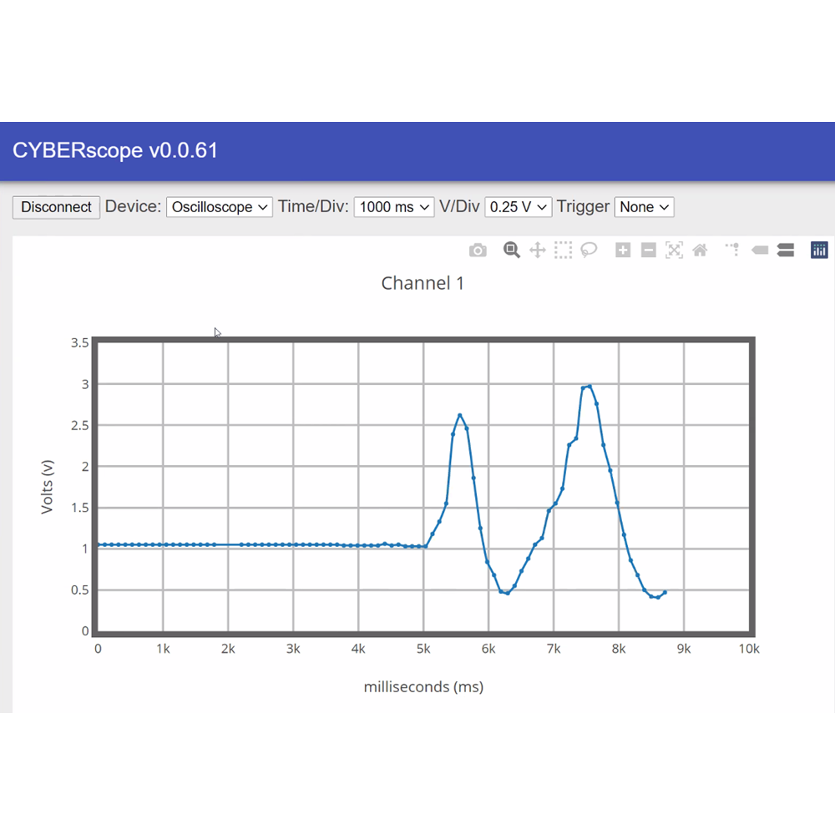
Task: Click the second peak data point near 3 volts
Action: click(590, 387)
